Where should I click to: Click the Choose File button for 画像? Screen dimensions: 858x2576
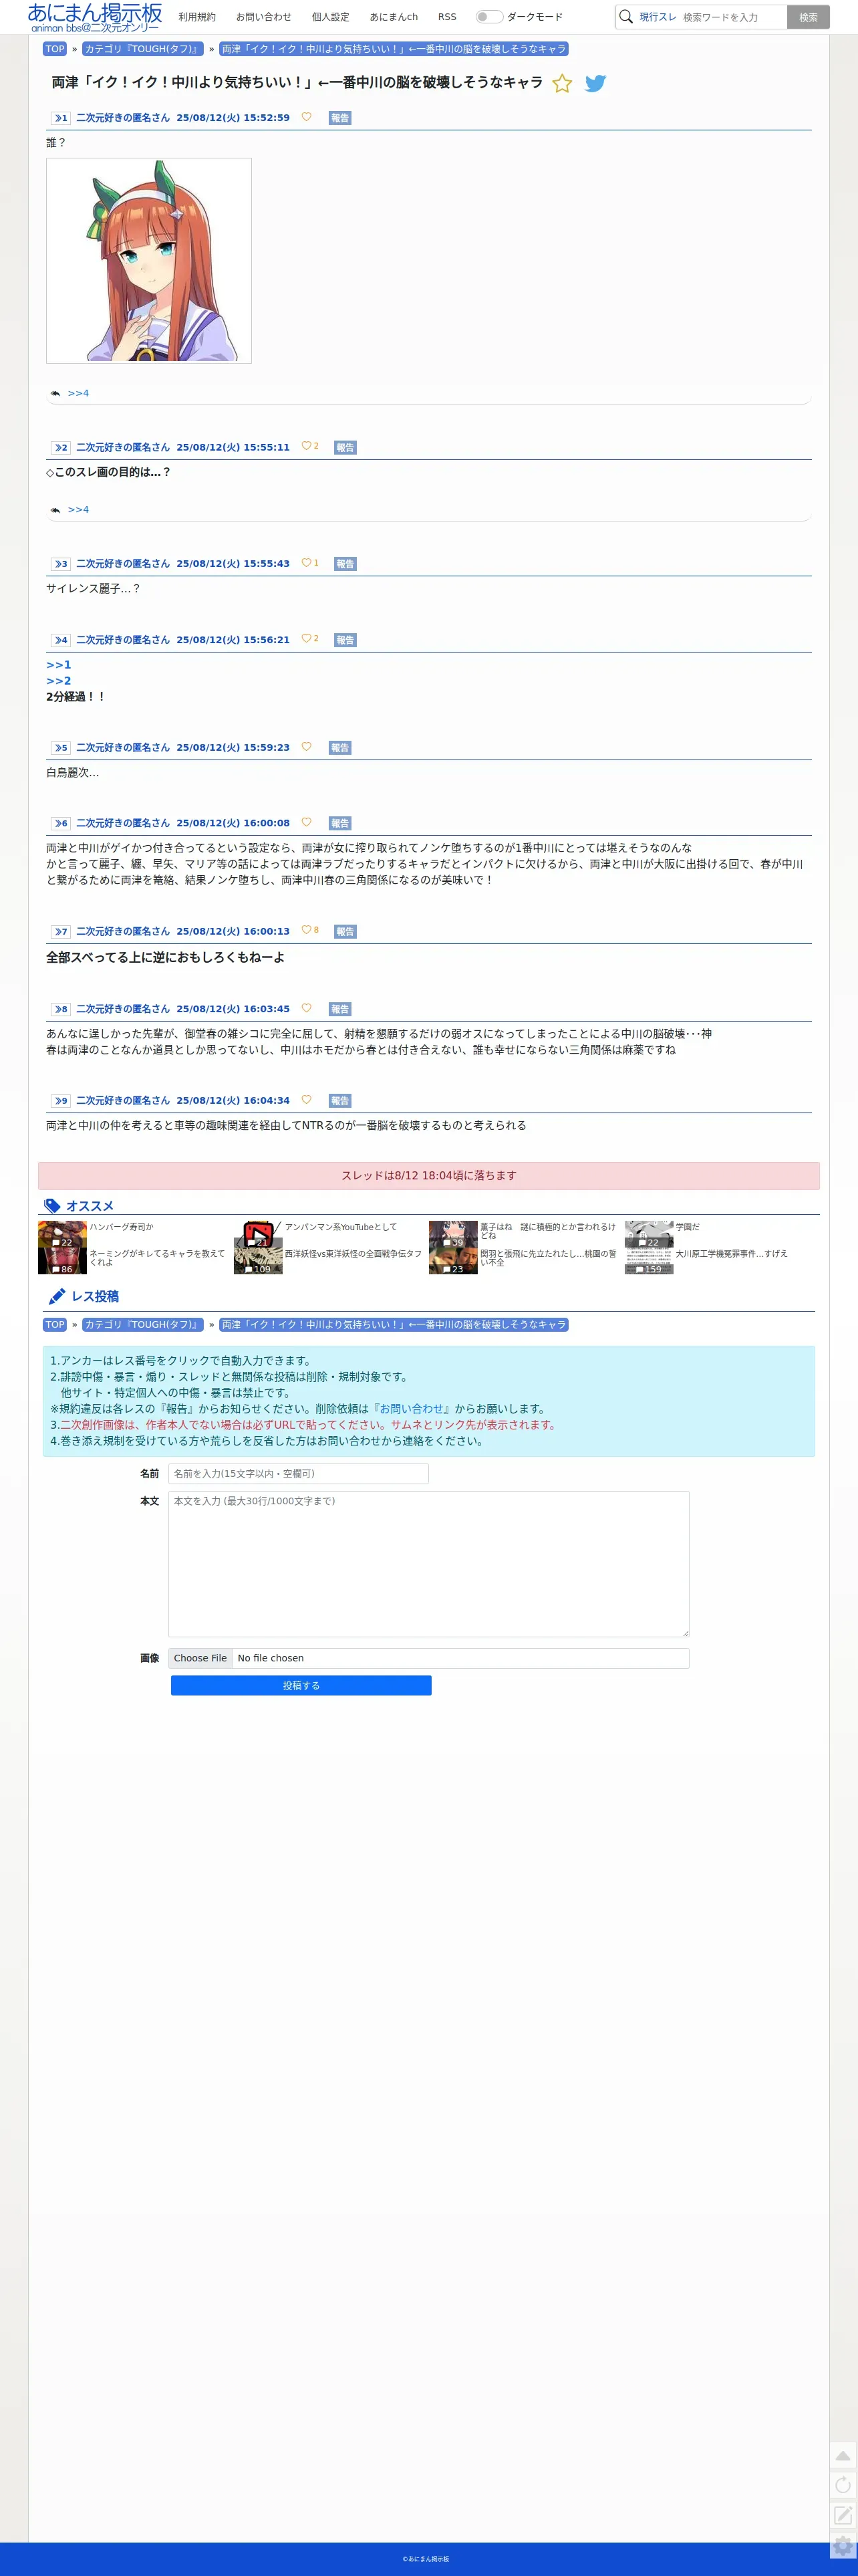click(x=200, y=1658)
